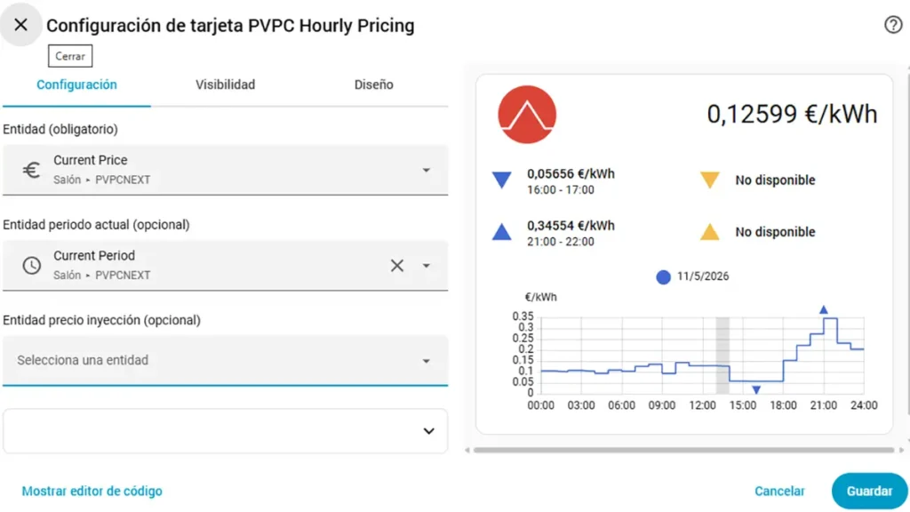910x512 pixels.
Task: Expand the collapsed section chevron
Action: [x=428, y=431]
